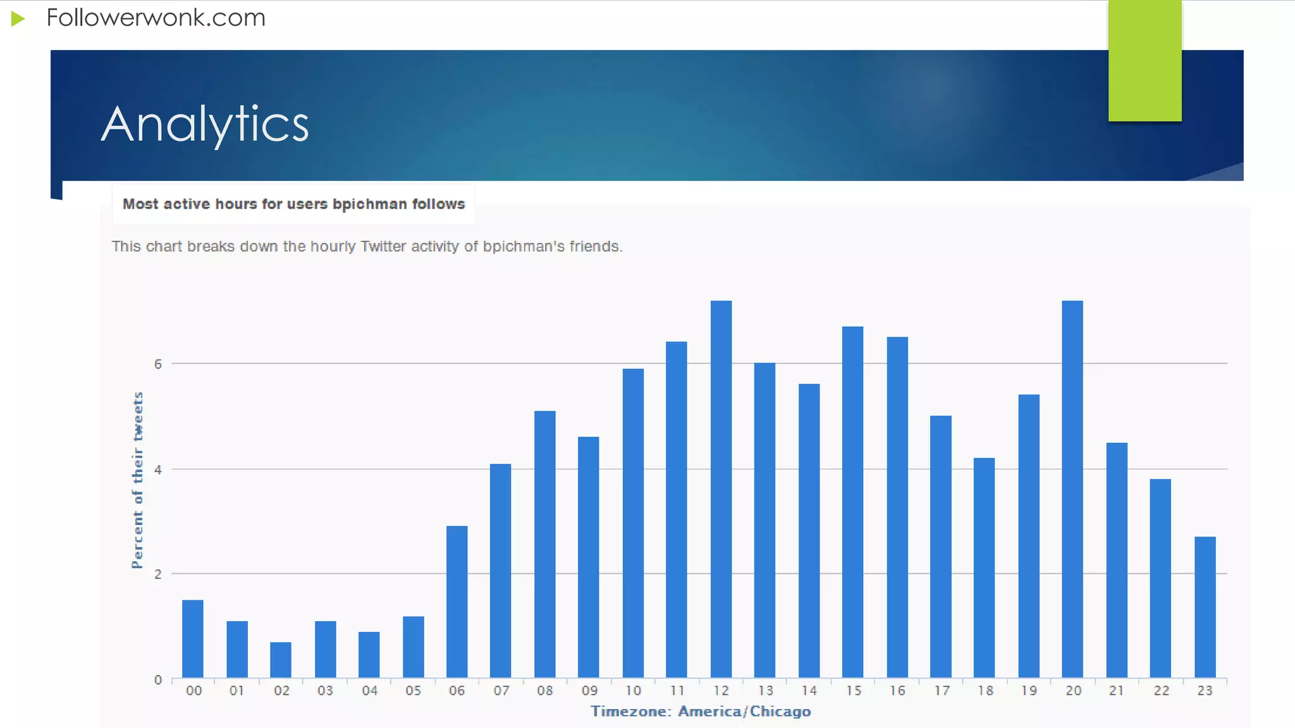1295x728 pixels.
Task: Click the bar for hour 20
Action: tap(1072, 490)
